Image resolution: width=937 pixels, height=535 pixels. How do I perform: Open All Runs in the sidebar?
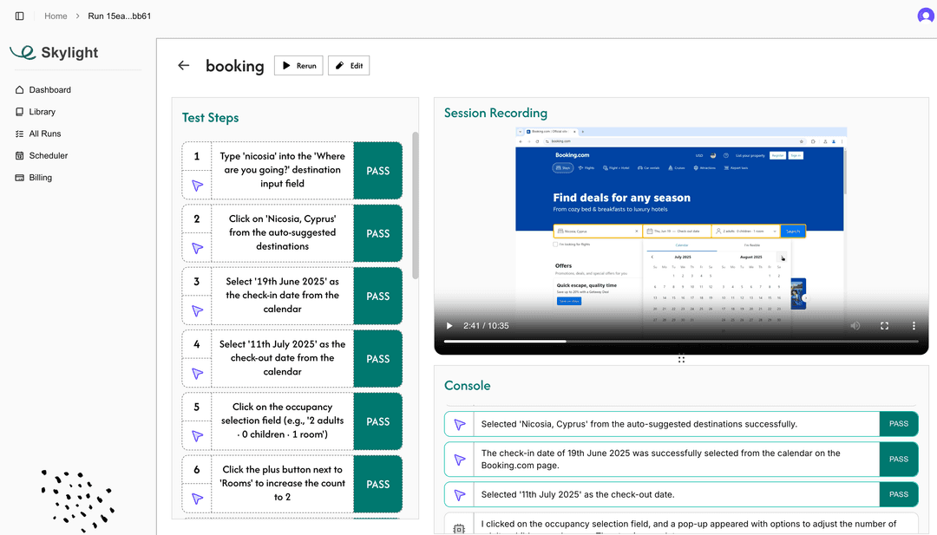45,134
